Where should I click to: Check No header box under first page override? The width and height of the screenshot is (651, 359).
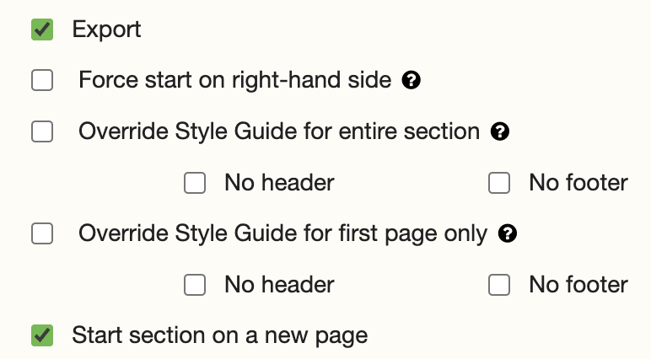(x=195, y=285)
